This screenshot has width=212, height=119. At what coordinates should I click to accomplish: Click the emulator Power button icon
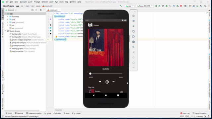click(133, 16)
